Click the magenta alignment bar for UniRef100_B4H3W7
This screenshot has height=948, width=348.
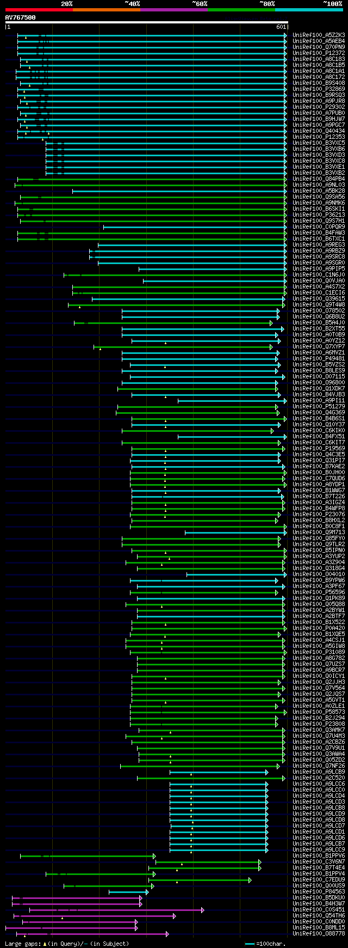point(77,904)
